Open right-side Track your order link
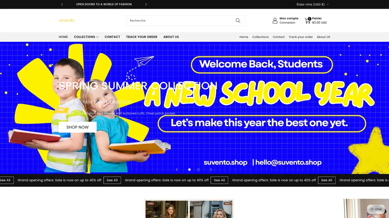The image size is (389, 218). tap(301, 37)
